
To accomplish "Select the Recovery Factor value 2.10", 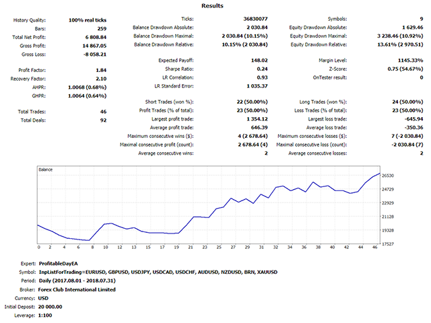I will point(101,79).
